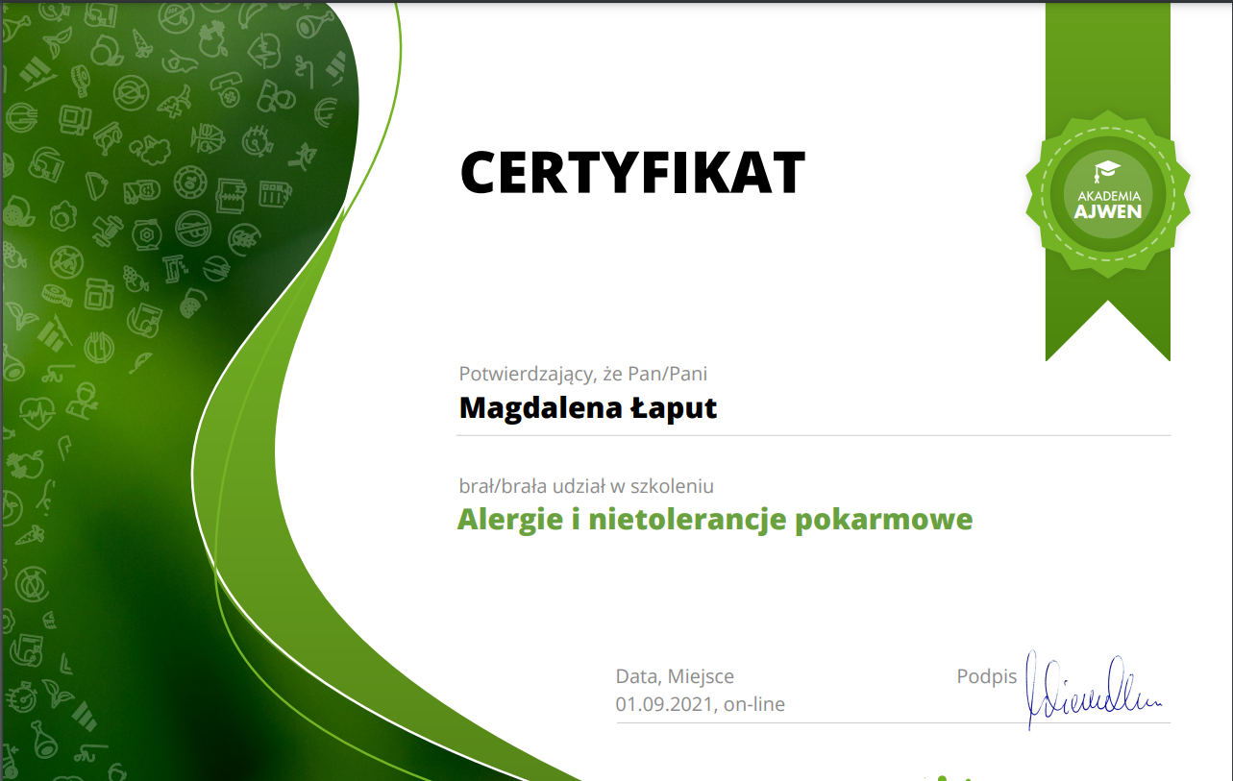Screen dimensions: 1233x781
Task: Click the Potwierdzający, że Pan/Pani text
Action: [x=583, y=374]
